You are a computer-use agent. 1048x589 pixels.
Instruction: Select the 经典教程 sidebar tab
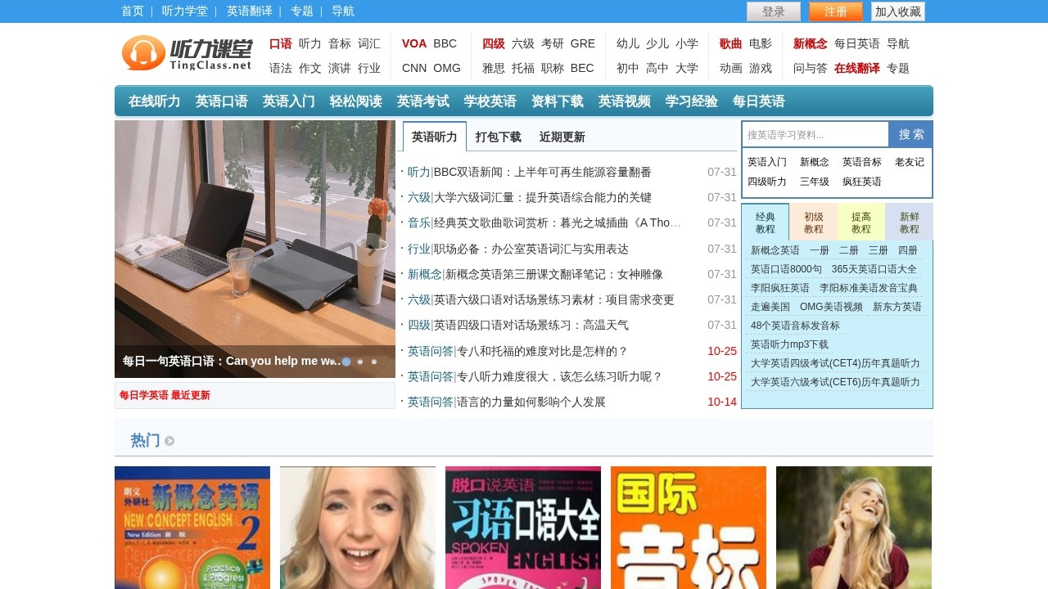point(766,222)
